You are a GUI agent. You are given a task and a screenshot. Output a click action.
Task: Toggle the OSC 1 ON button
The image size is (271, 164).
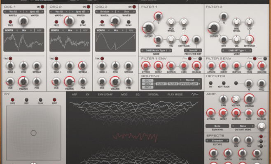pos(42,7)
